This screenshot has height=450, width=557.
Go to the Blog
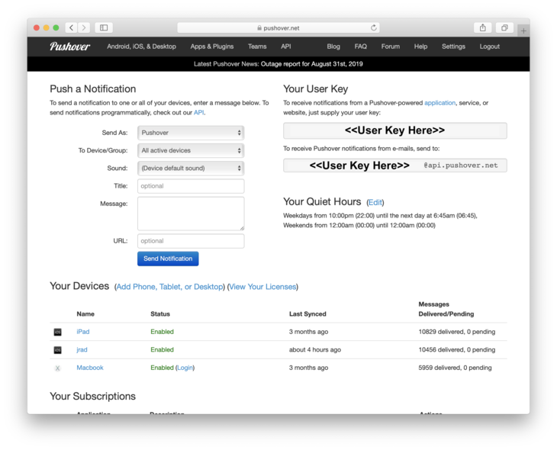[333, 47]
